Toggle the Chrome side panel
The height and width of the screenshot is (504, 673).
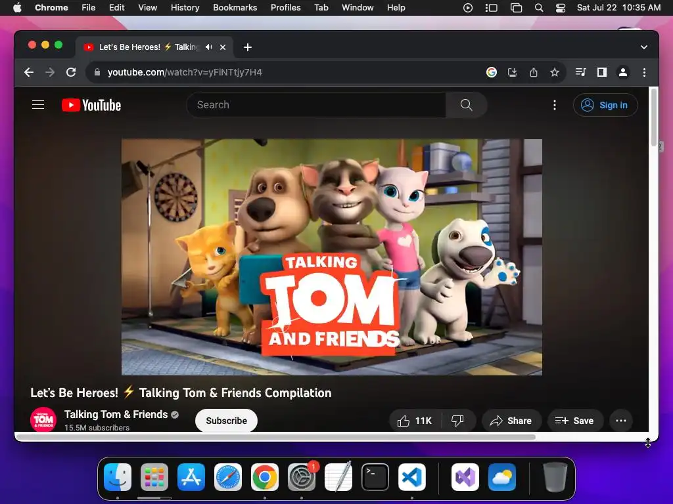pyautogui.click(x=602, y=72)
